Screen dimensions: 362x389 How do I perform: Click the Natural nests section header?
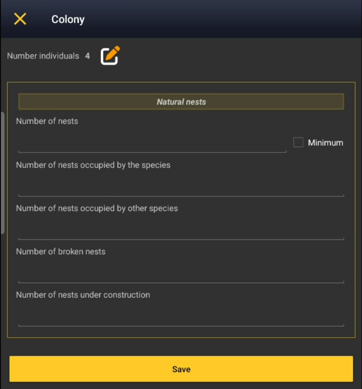[181, 102]
